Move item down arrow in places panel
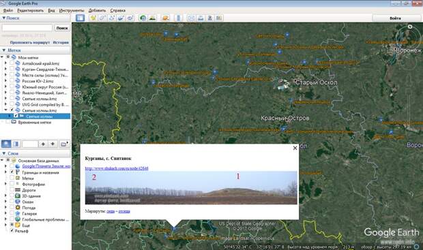Screen dimensions: 423x250 (x=53, y=144)
